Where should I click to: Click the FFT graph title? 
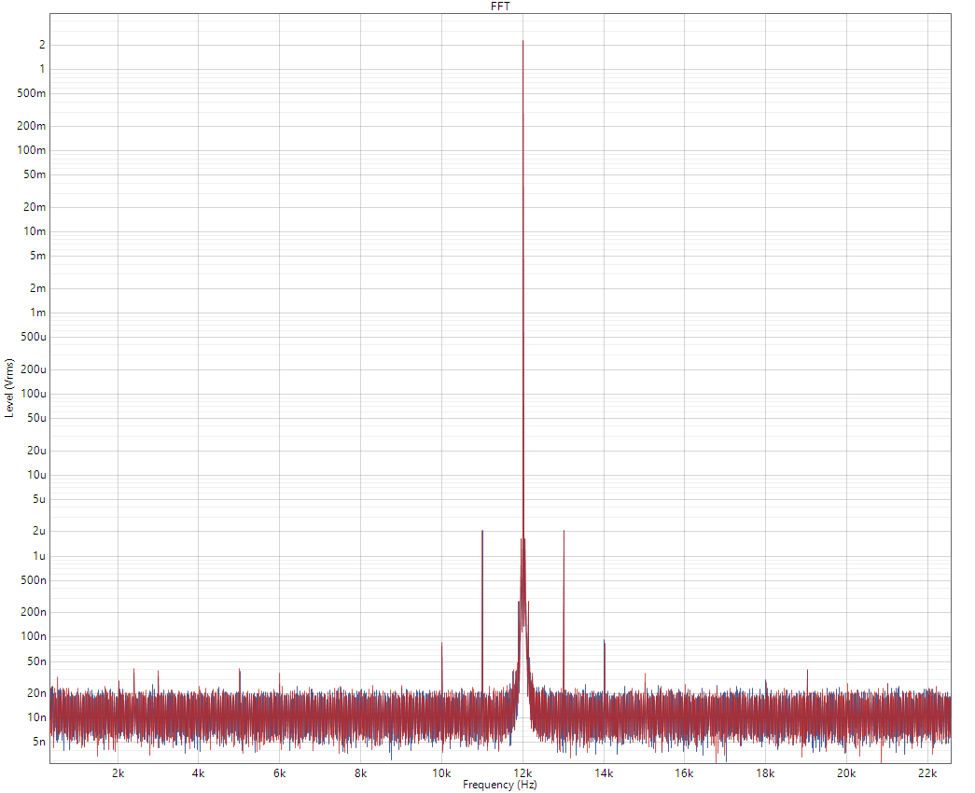point(500,7)
